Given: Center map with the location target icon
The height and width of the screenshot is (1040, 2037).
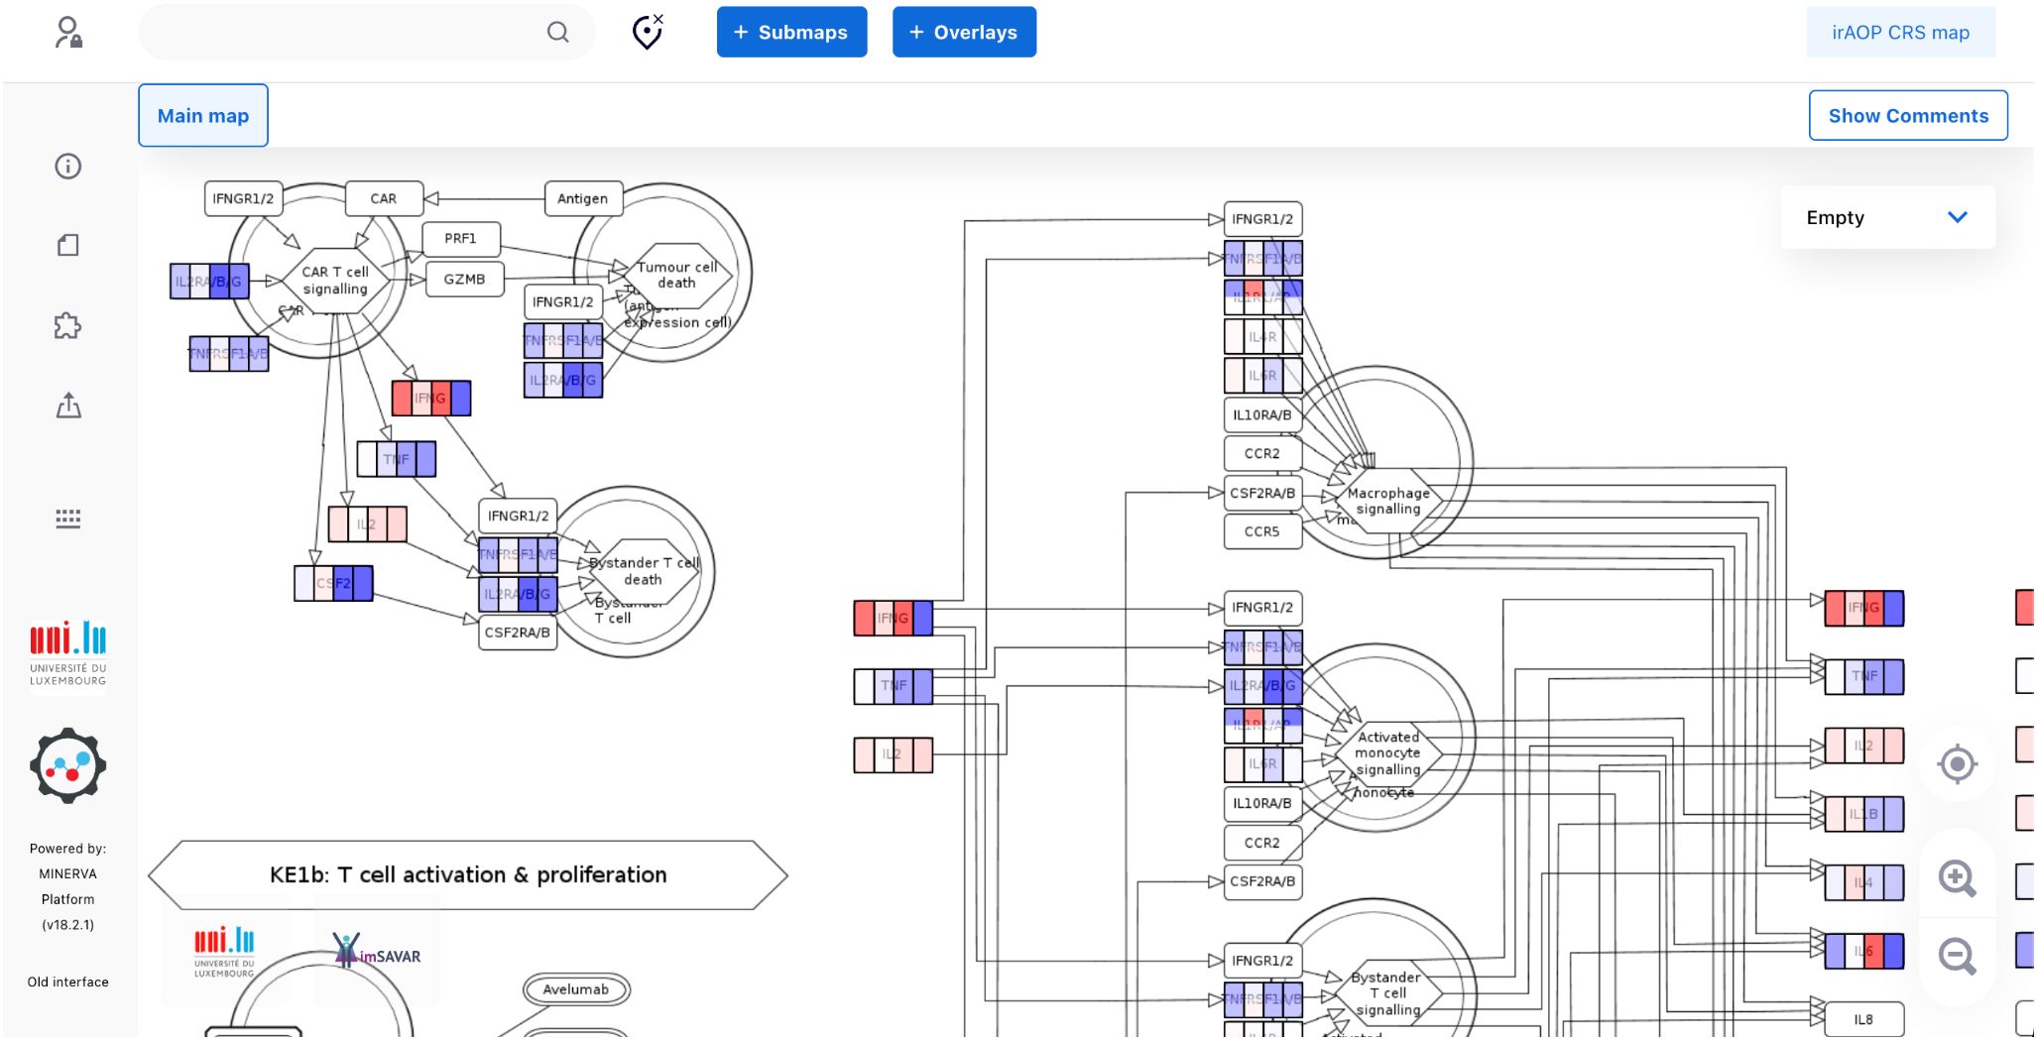Looking at the screenshot, I should point(1958,764).
